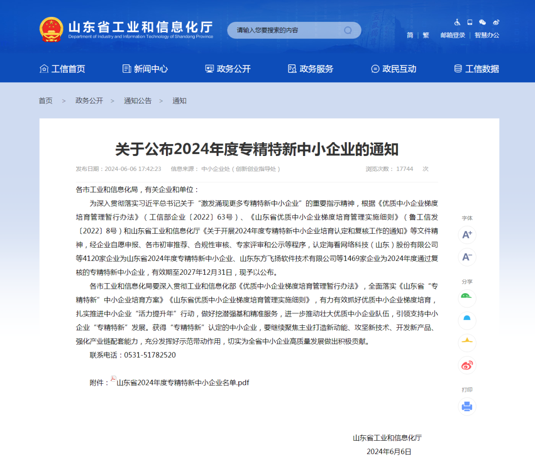Click the green share icon under 分享
This screenshot has width=535, height=461.
tap(467, 299)
